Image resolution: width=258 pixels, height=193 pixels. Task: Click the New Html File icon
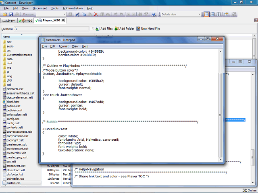point(138,29)
